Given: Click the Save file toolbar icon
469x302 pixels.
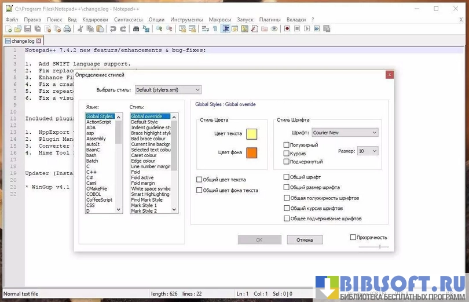Looking at the screenshot, I should 28,28.
